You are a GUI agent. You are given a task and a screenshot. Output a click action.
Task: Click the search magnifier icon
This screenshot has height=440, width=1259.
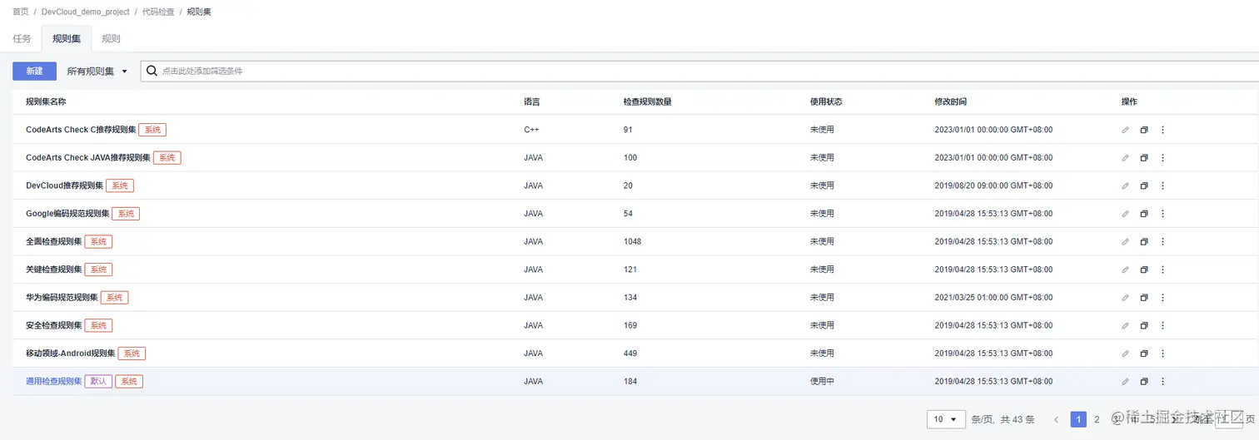click(152, 72)
